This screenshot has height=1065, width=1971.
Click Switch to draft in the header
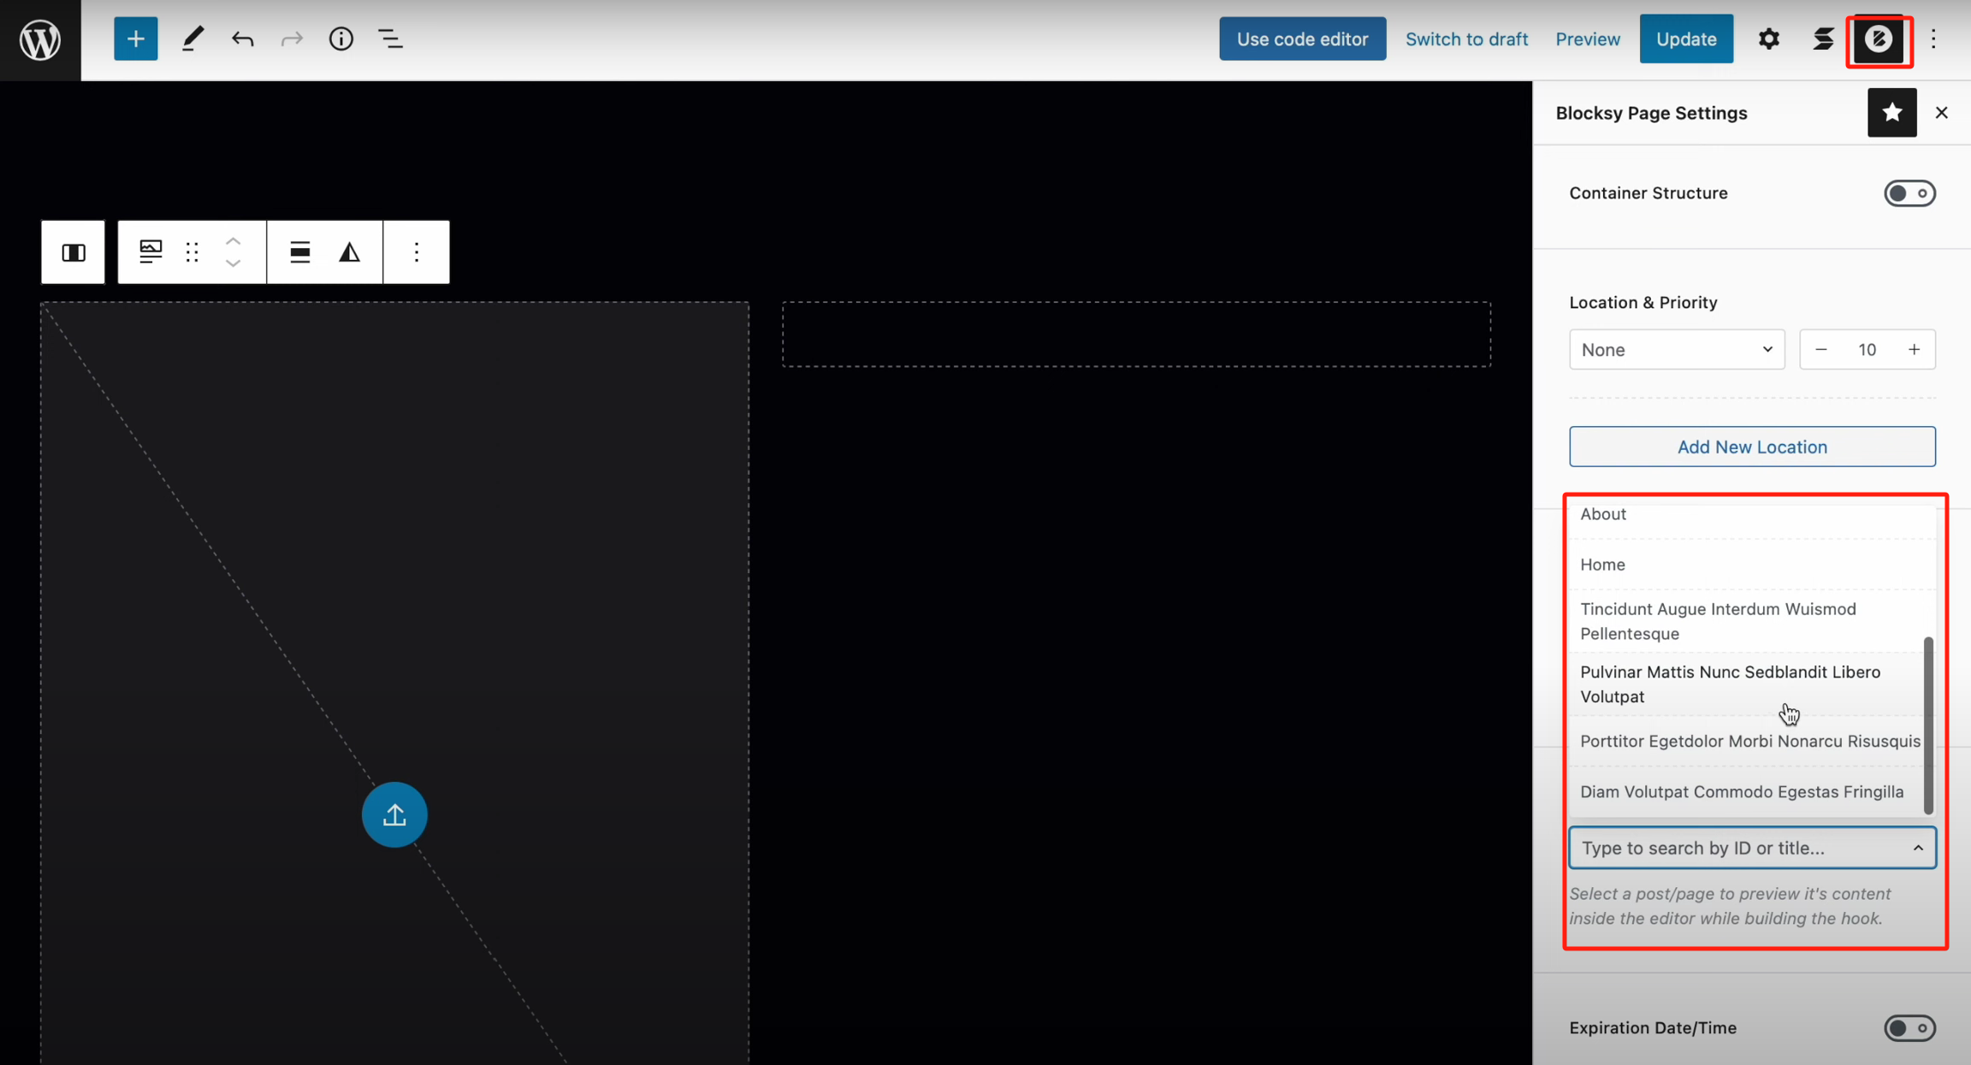tap(1467, 38)
